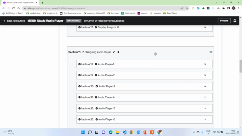Viewport: 242px width, 136px height.
Task: Expand Lecture 17 Display Songs in UI
Action: (x=205, y=28)
